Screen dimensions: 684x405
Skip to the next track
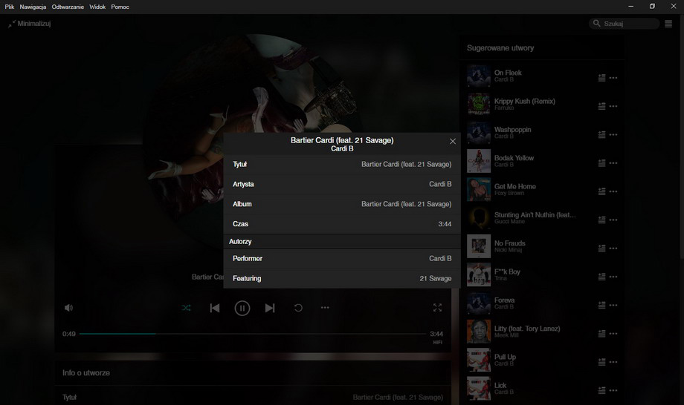click(x=270, y=308)
